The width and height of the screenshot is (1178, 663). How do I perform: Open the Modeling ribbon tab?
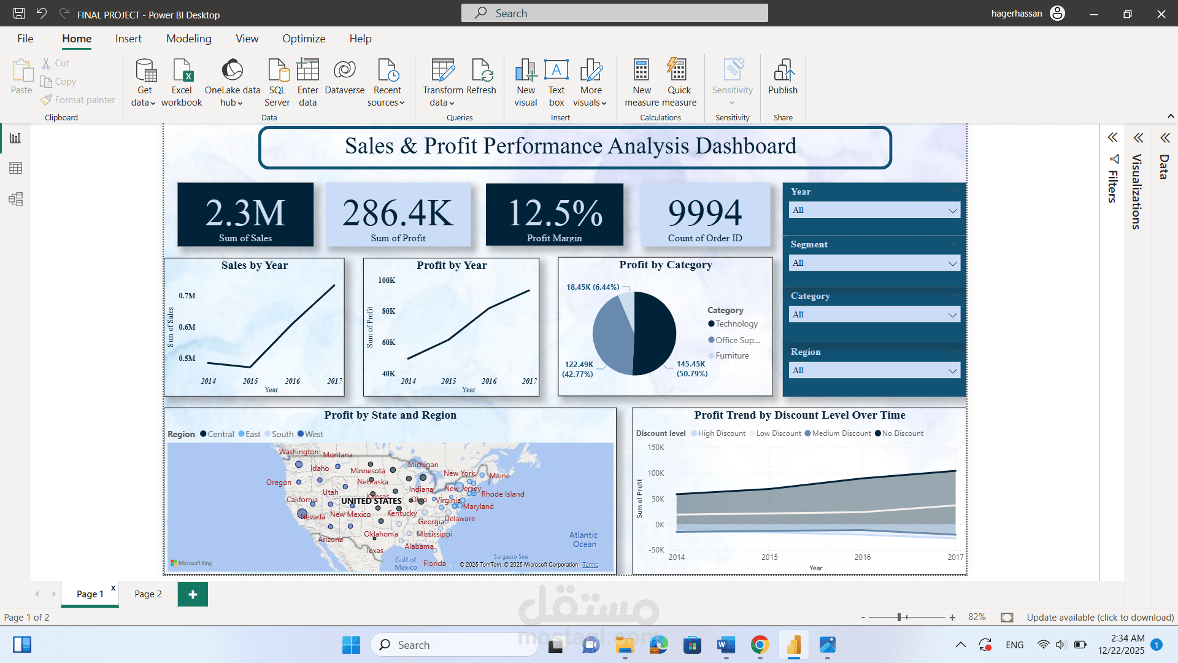point(188,39)
